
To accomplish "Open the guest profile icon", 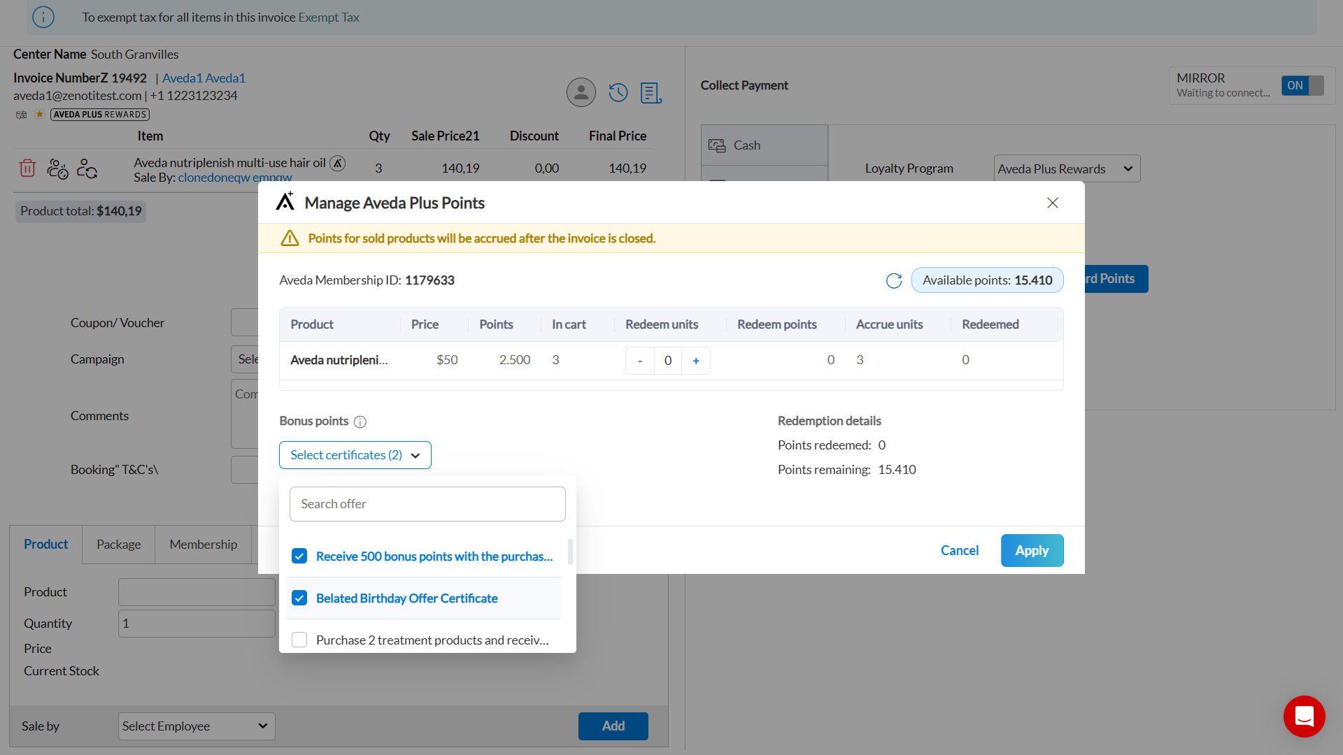I will point(581,92).
